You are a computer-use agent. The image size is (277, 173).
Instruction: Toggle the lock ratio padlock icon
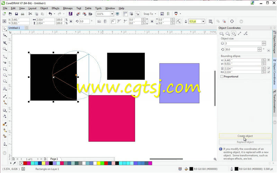pos(71,21)
